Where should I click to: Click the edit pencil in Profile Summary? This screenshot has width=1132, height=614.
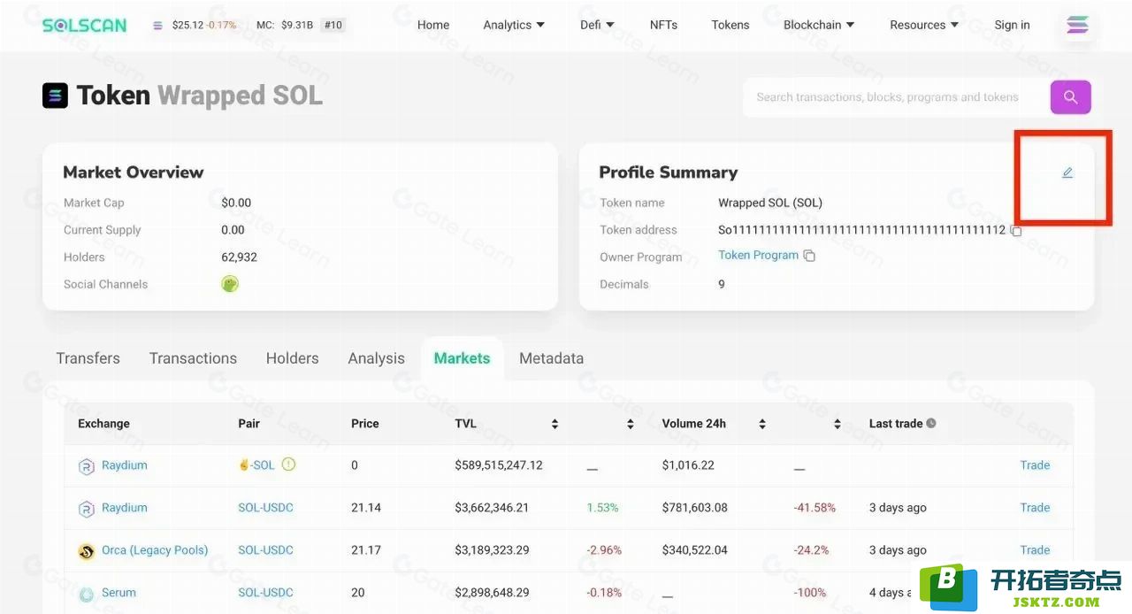[1067, 173]
